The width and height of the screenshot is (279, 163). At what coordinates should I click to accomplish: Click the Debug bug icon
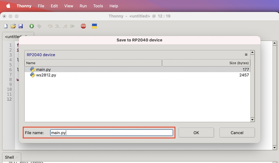39,26
